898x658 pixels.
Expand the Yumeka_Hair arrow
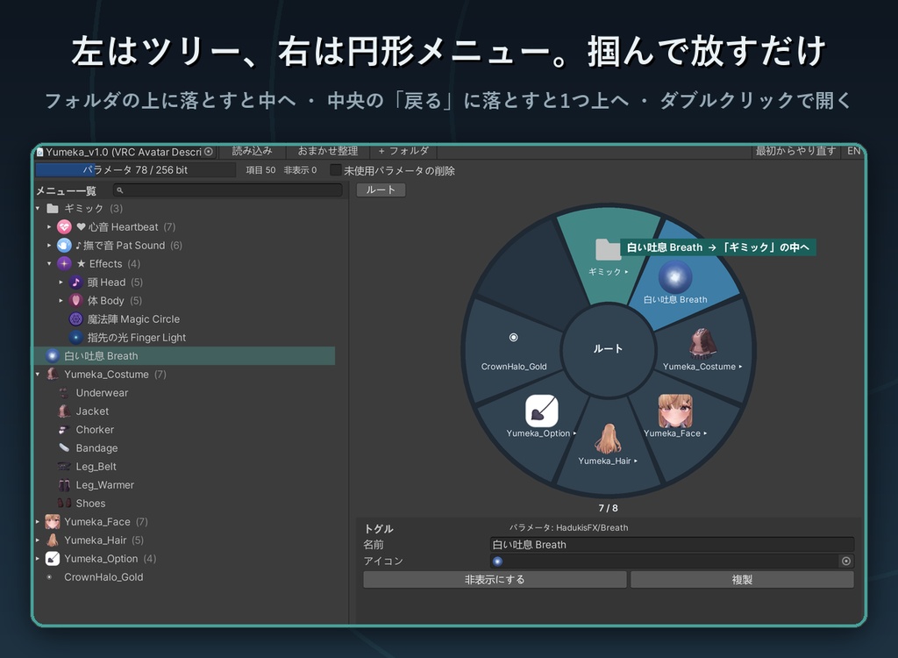(x=38, y=540)
